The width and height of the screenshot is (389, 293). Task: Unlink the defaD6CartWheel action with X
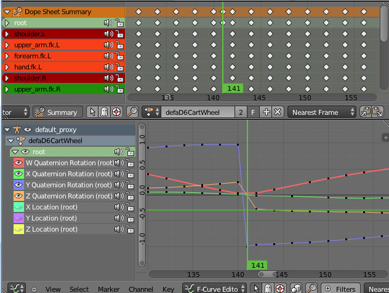278,112
